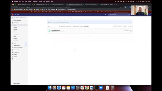Click the Repository sidebar icon
This screenshot has width=162, height=91.
[12, 23]
